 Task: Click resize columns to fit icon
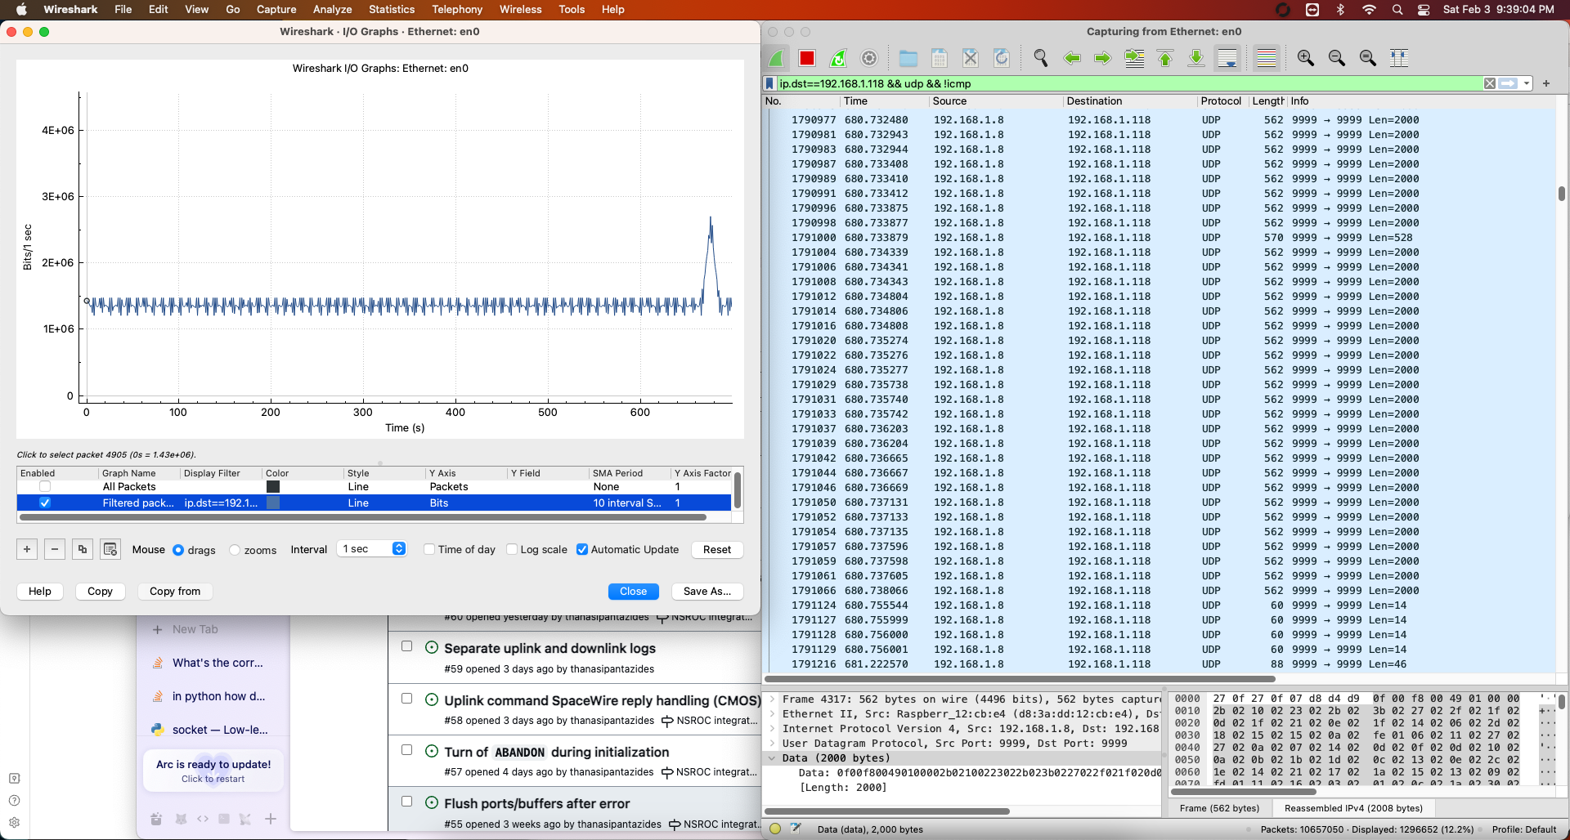[x=1399, y=58]
